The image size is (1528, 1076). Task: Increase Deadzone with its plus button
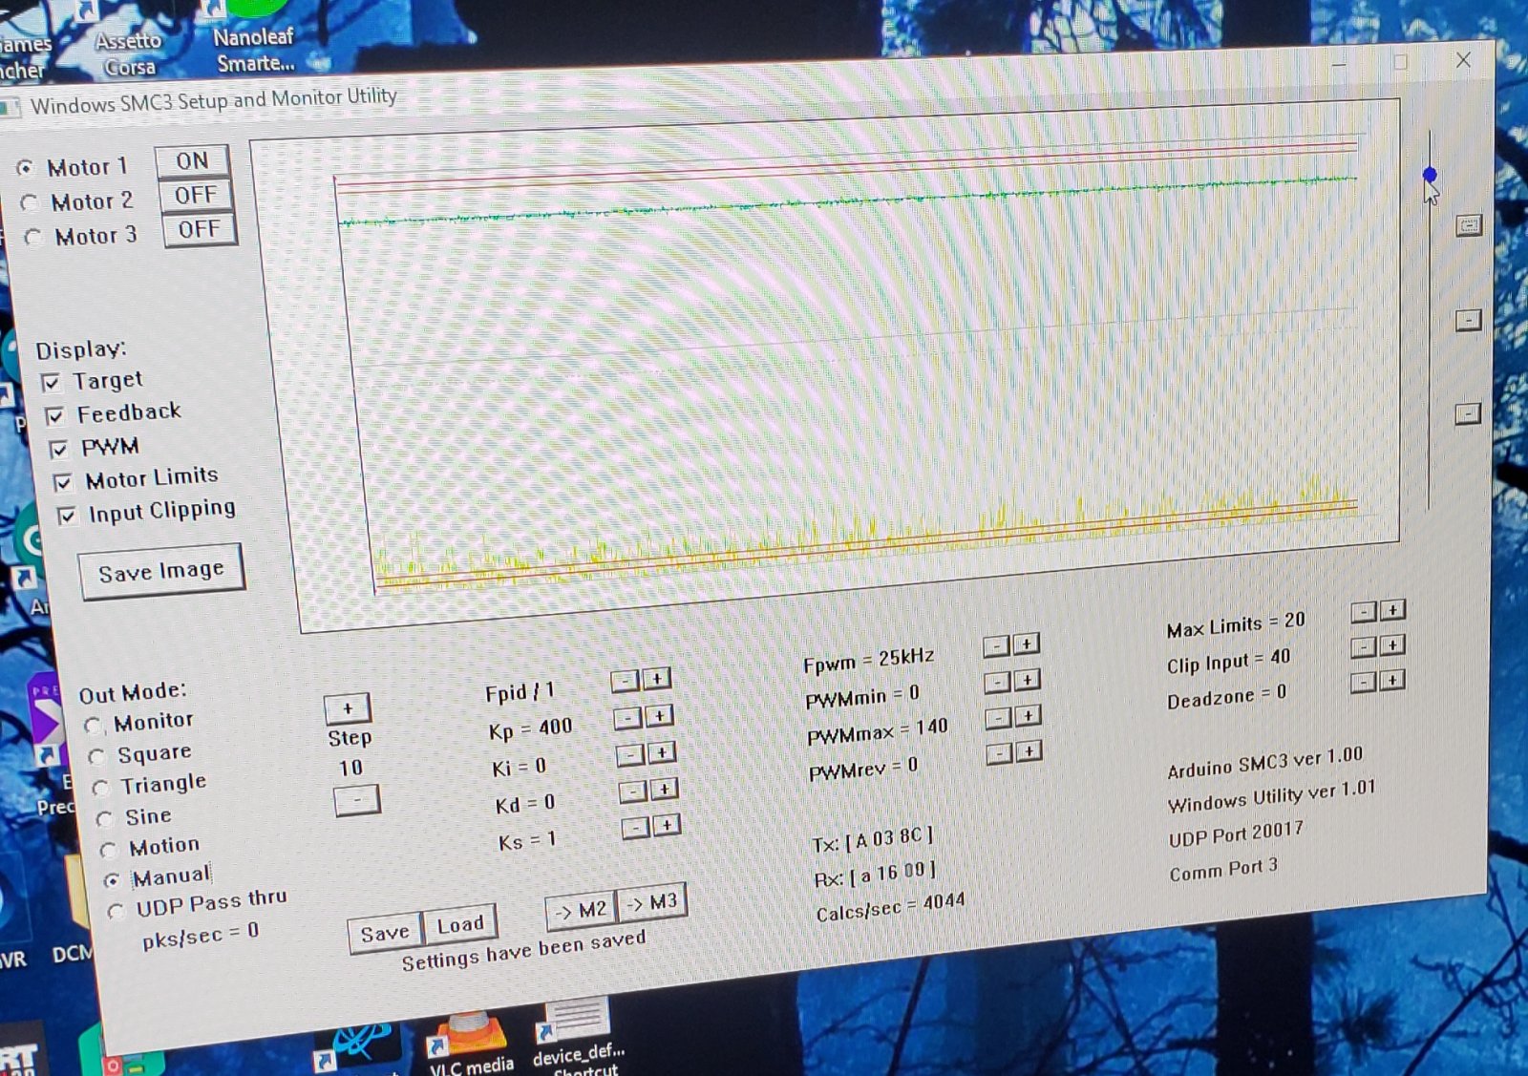(x=1392, y=680)
